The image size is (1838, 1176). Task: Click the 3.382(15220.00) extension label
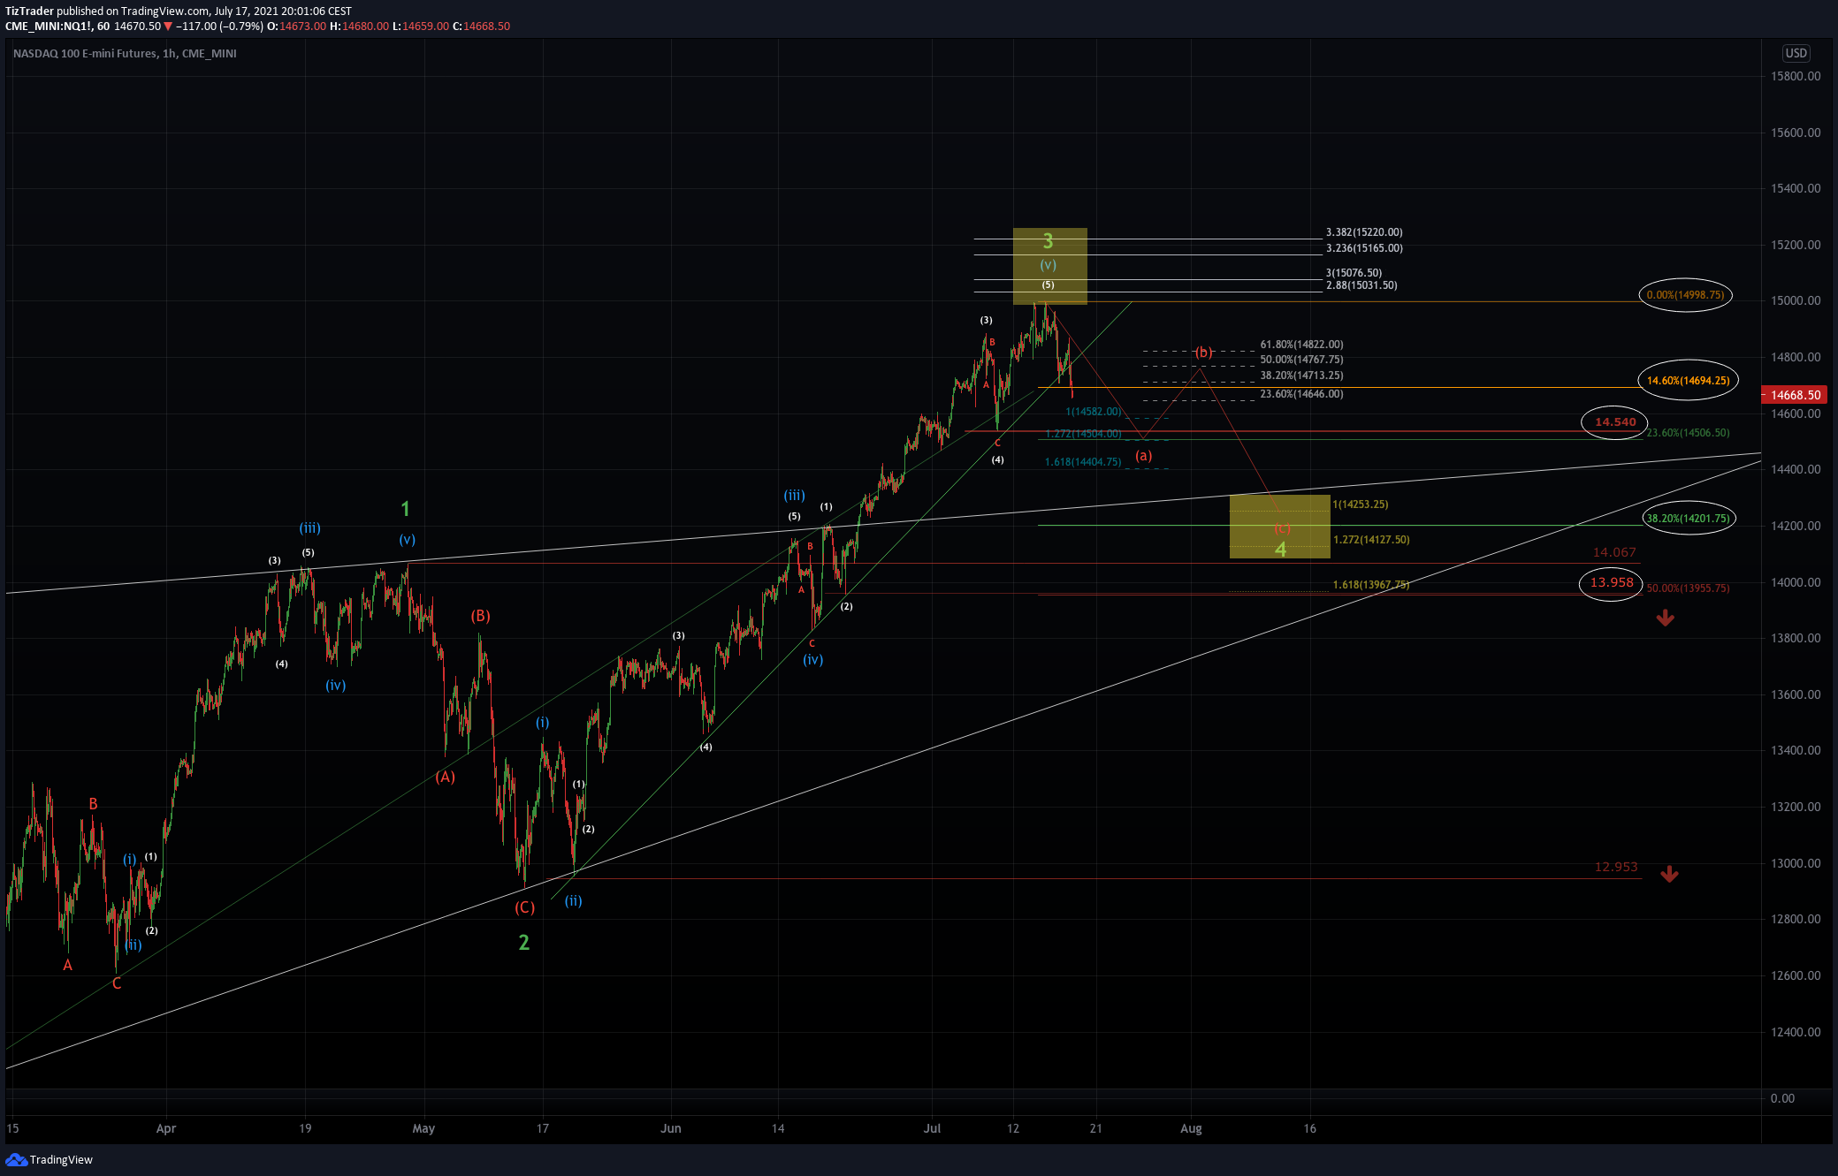point(1364,232)
